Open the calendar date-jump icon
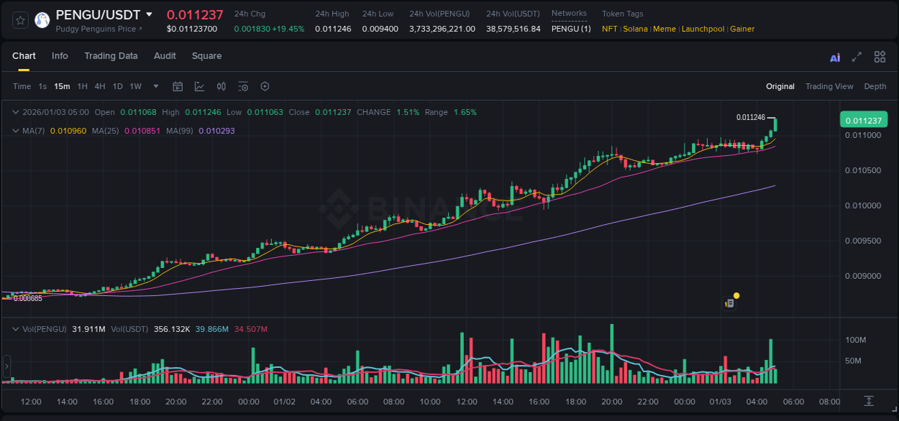This screenshot has width=899, height=421. (178, 86)
